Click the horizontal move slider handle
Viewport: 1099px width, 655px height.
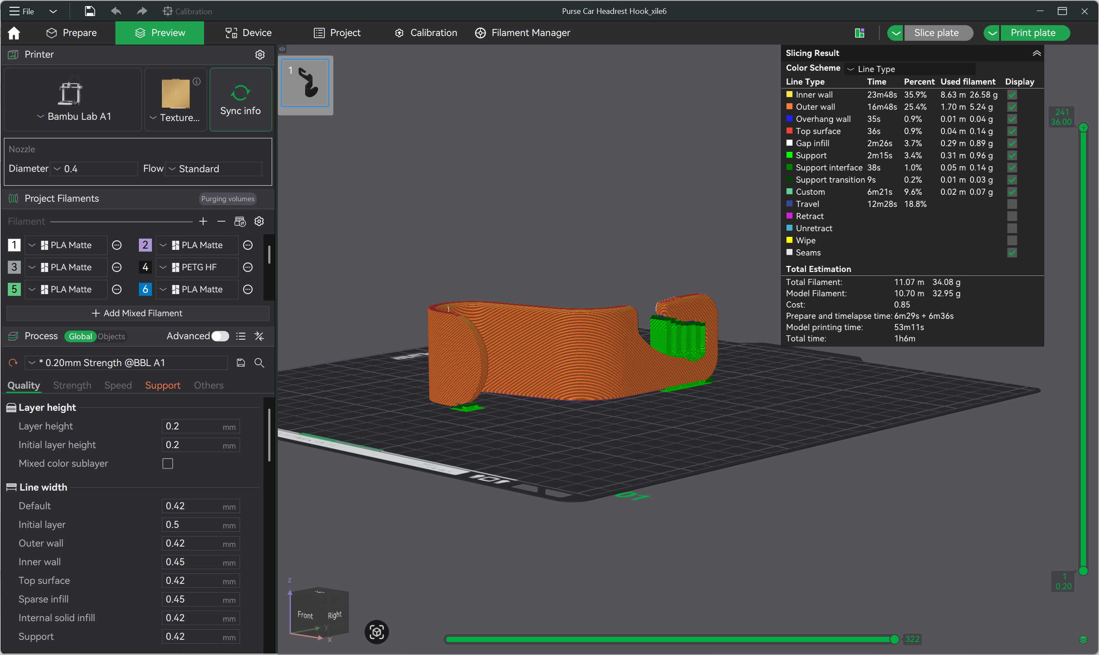pos(894,639)
